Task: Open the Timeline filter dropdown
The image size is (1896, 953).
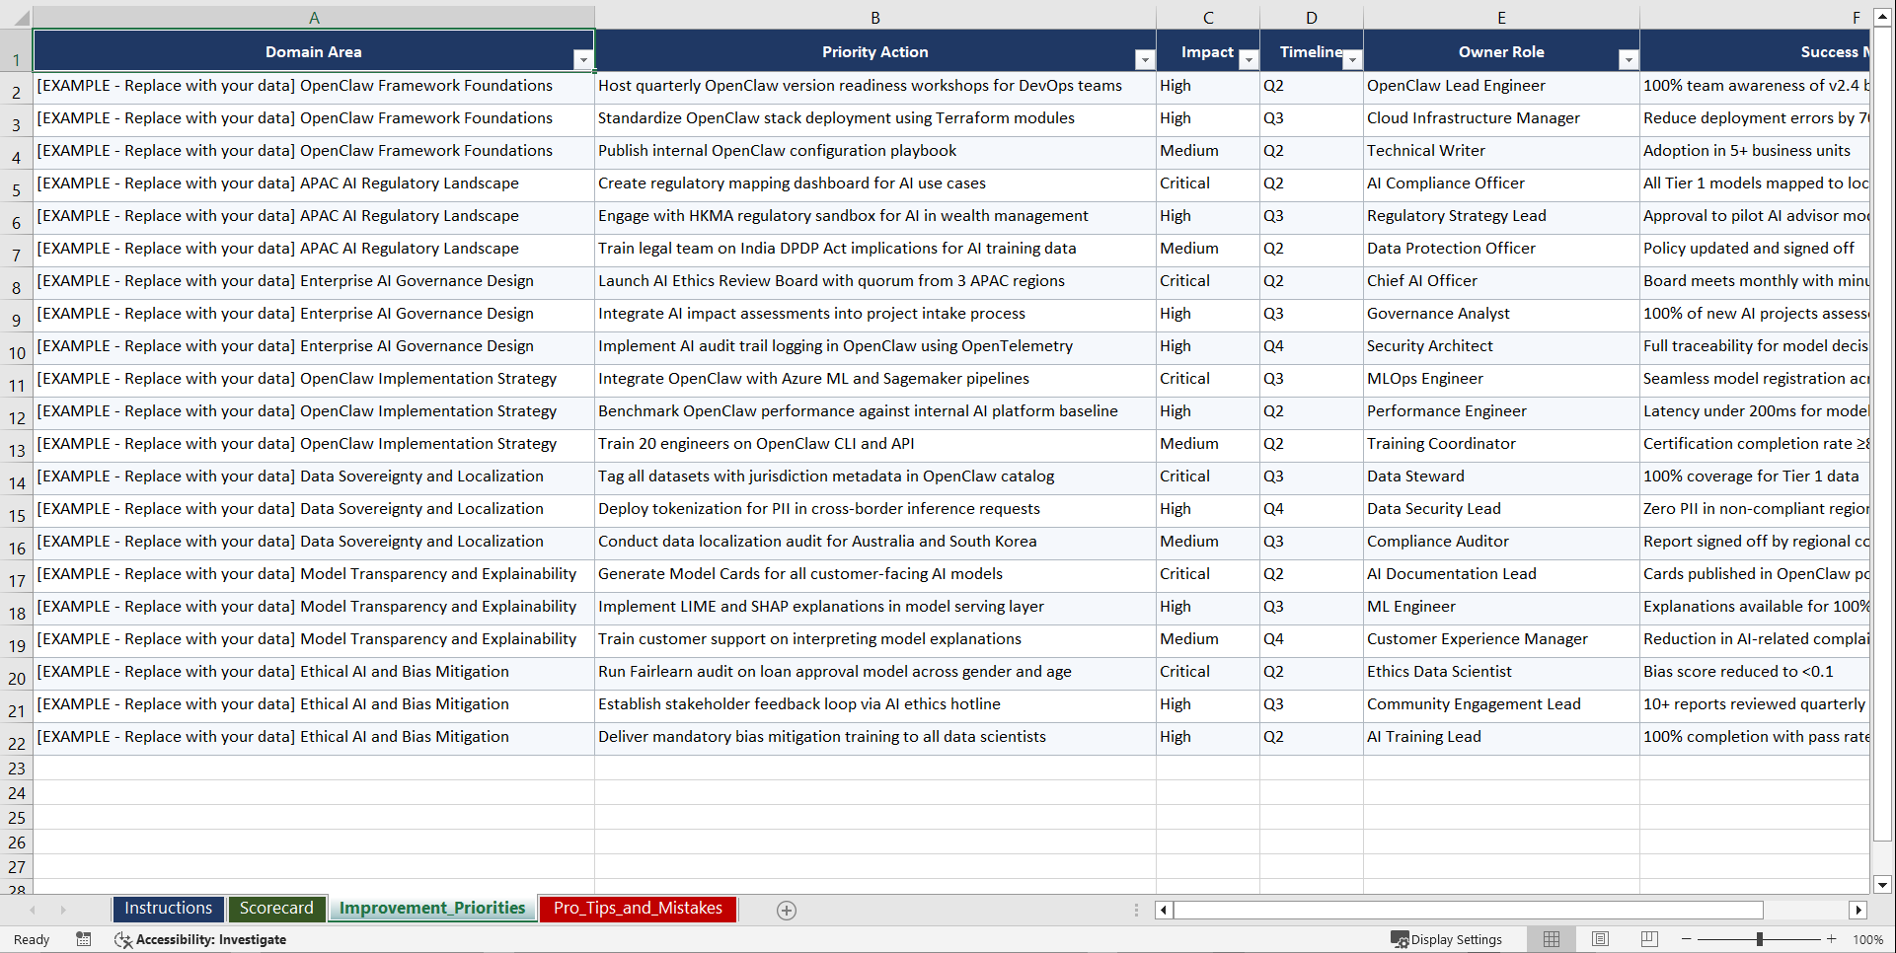Action: [1352, 60]
